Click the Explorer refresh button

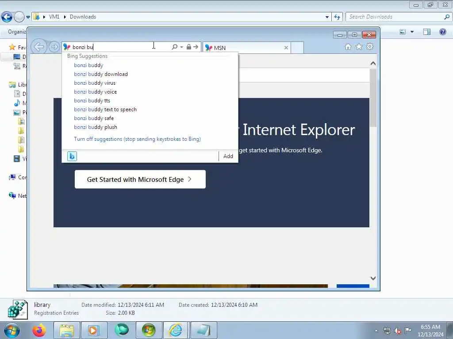(x=337, y=17)
